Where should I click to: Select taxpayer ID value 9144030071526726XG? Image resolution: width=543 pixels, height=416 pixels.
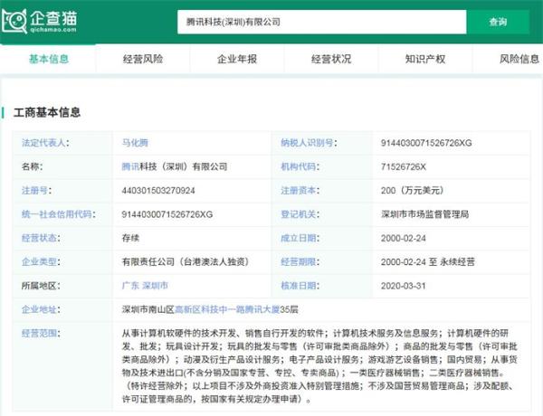click(426, 143)
